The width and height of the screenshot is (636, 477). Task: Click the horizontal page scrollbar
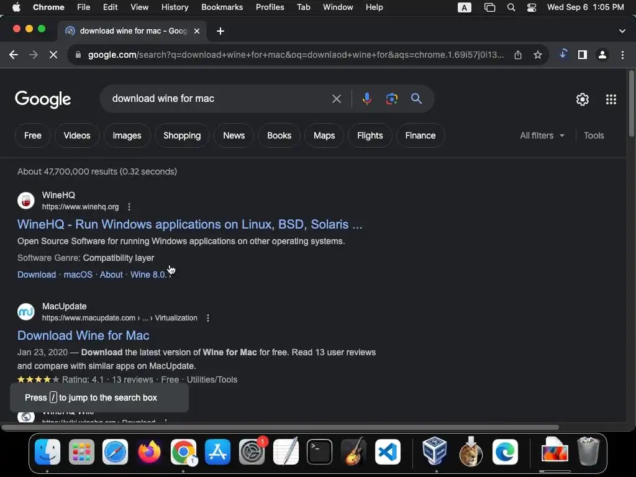pos(280,427)
